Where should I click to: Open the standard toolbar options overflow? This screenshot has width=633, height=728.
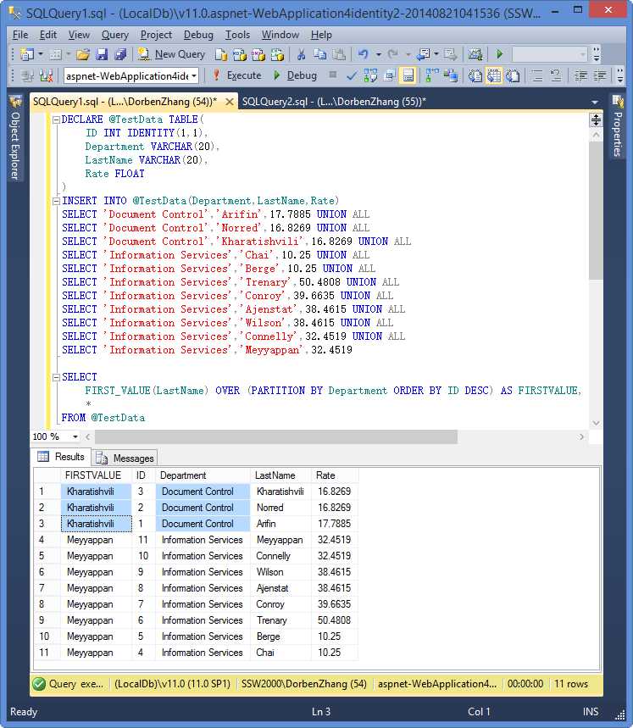click(597, 54)
